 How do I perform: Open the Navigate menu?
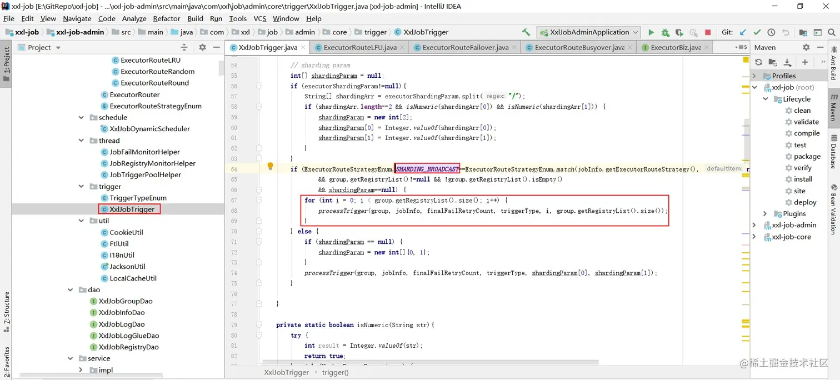point(77,18)
